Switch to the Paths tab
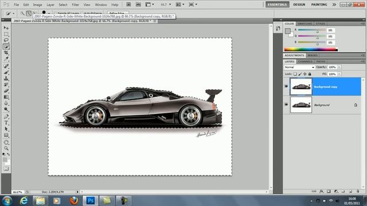Screen dimensions: 367x206 (x=321, y=61)
